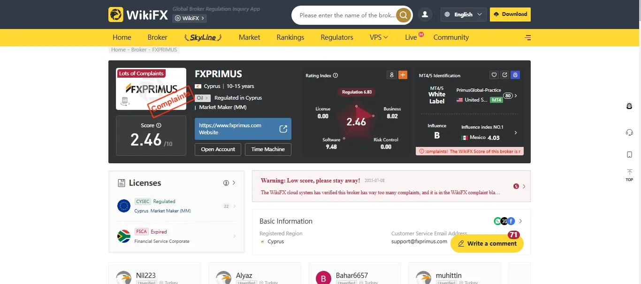Image resolution: width=641 pixels, height=284 pixels.
Task: Click the hamburger menu icon in yellow nav
Action: (x=528, y=37)
